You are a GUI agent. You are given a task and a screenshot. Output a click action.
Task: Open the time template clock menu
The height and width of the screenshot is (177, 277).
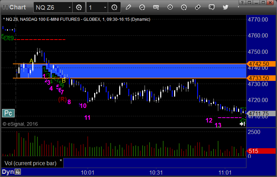click(114, 7)
